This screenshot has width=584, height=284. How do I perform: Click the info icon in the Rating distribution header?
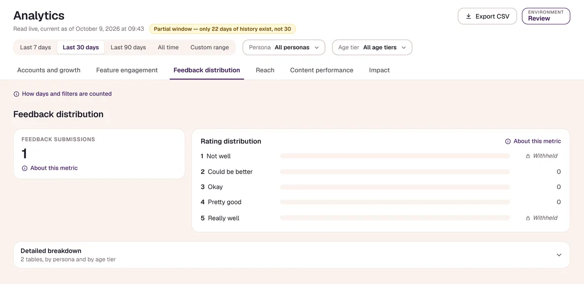[508, 141]
